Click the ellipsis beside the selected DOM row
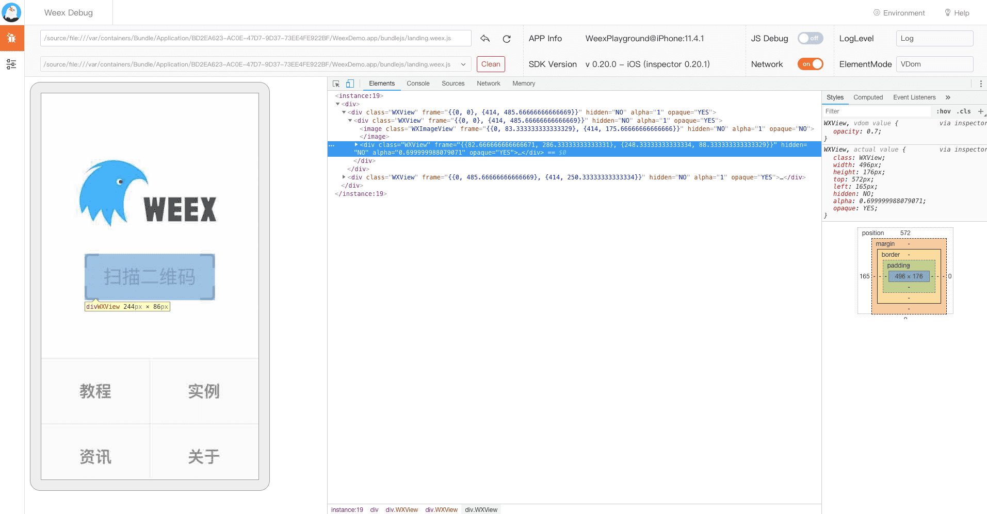 (x=332, y=145)
